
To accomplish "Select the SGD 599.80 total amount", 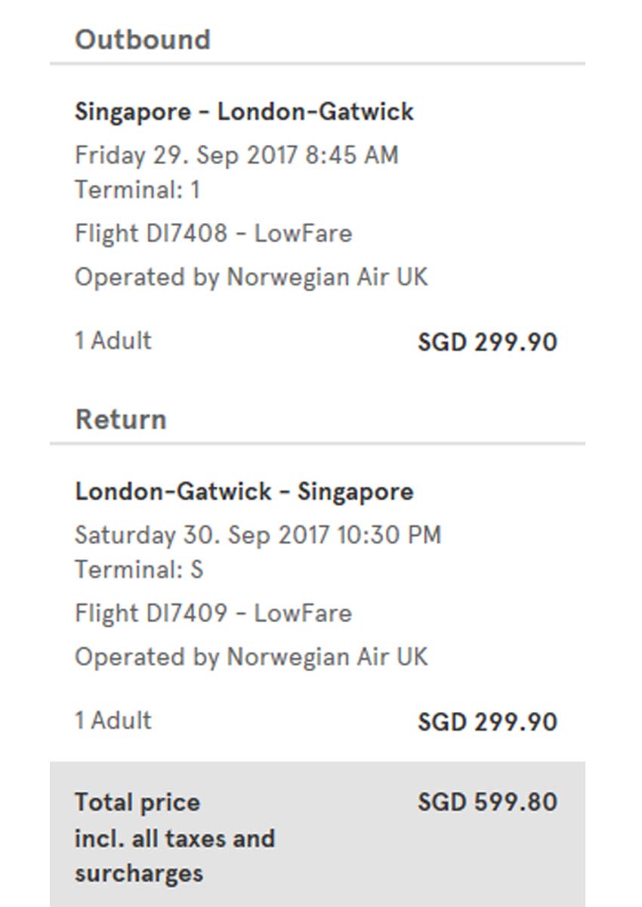I will point(487,802).
